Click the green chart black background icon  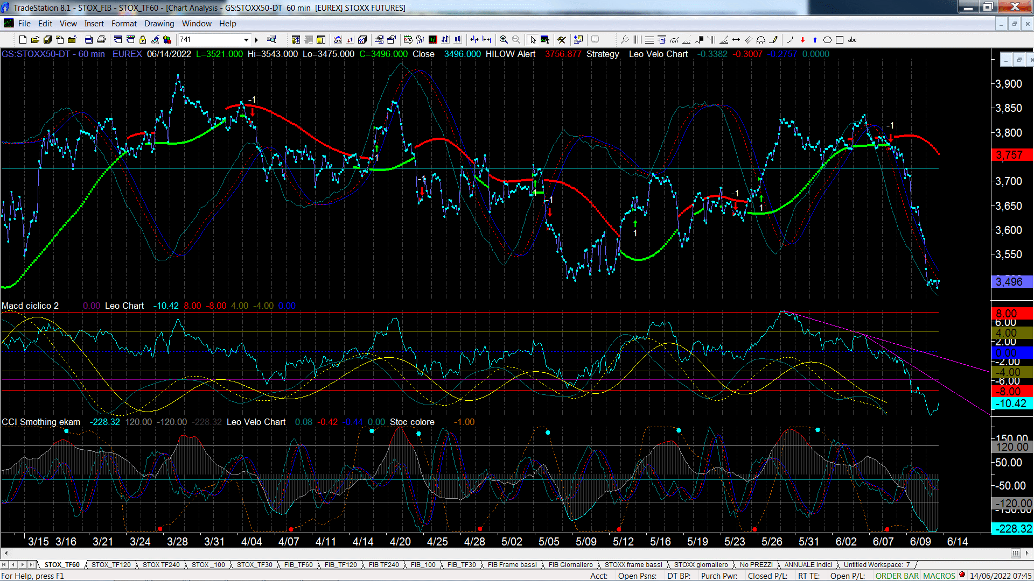pyautogui.click(x=432, y=39)
